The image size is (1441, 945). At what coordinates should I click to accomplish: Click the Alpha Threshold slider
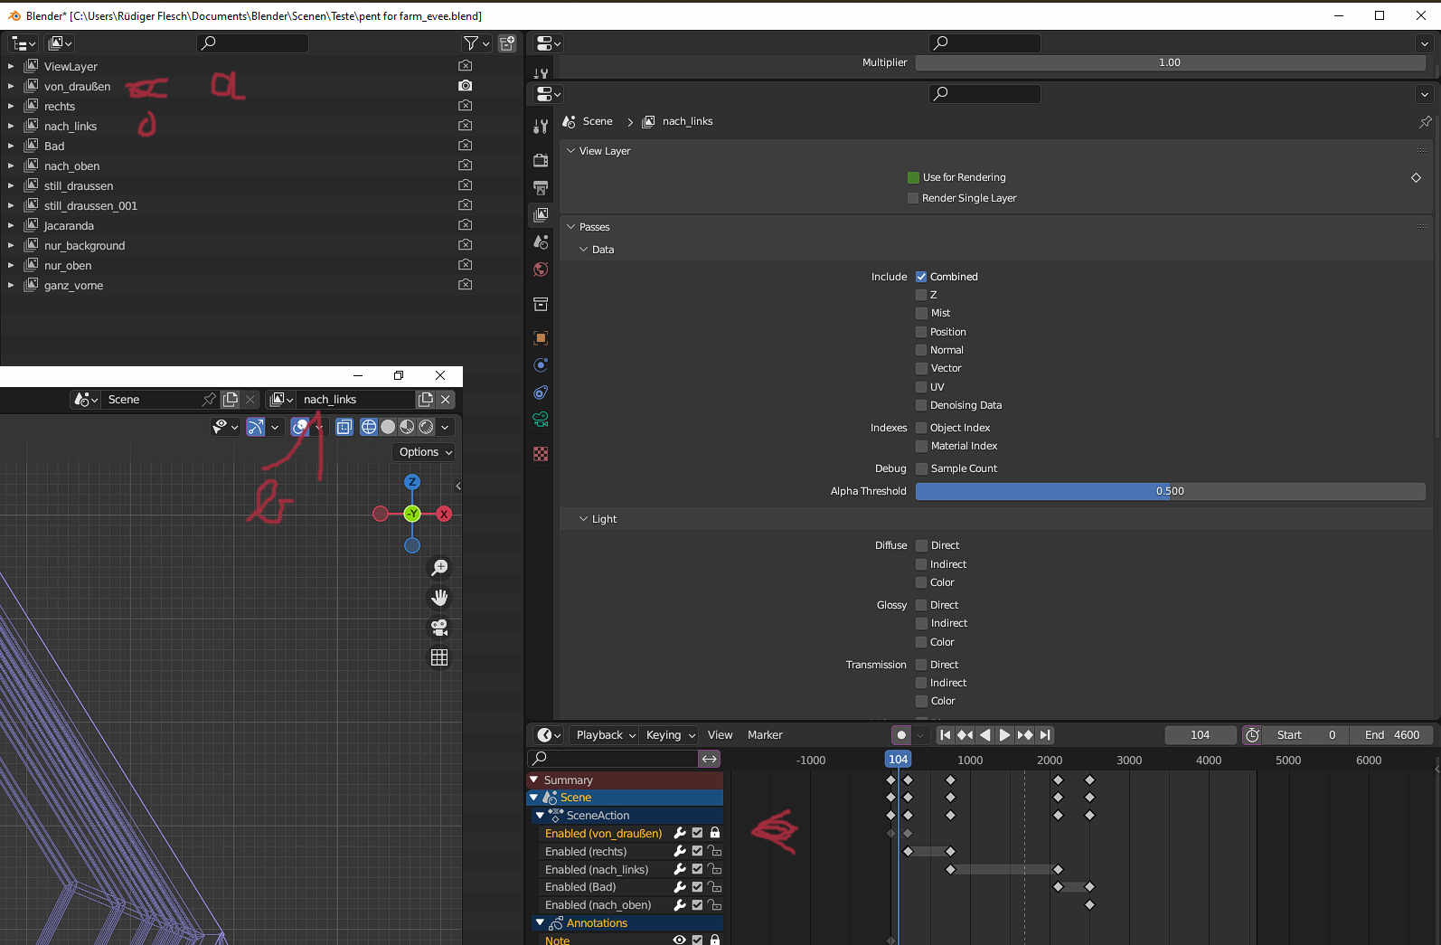click(x=1170, y=491)
